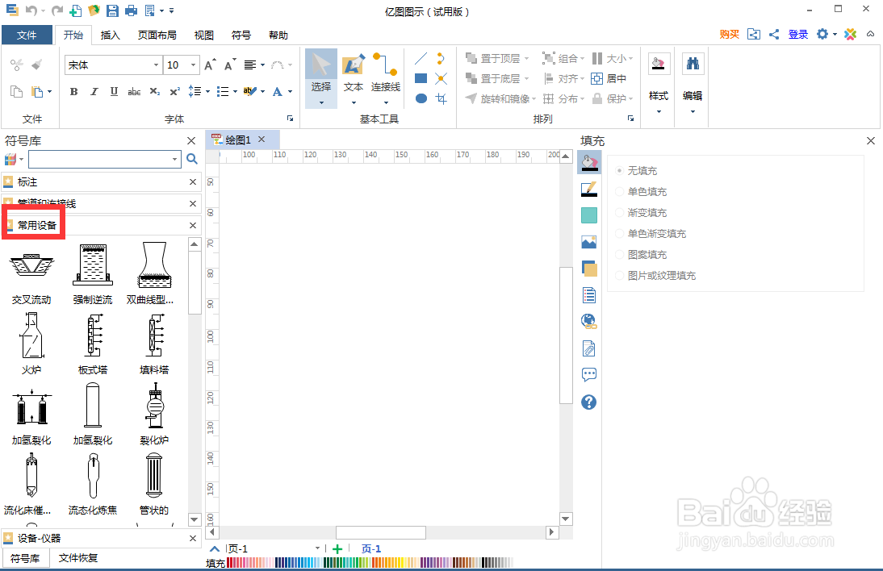Click the help question mark icon

coord(588,402)
